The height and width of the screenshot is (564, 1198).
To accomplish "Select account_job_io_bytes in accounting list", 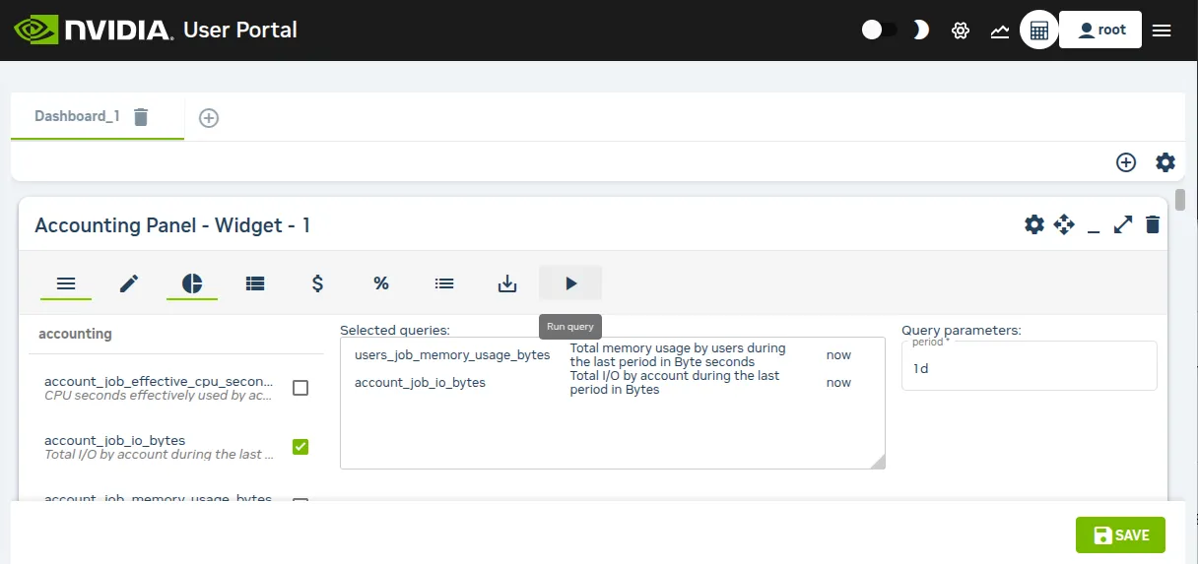I will [157, 447].
